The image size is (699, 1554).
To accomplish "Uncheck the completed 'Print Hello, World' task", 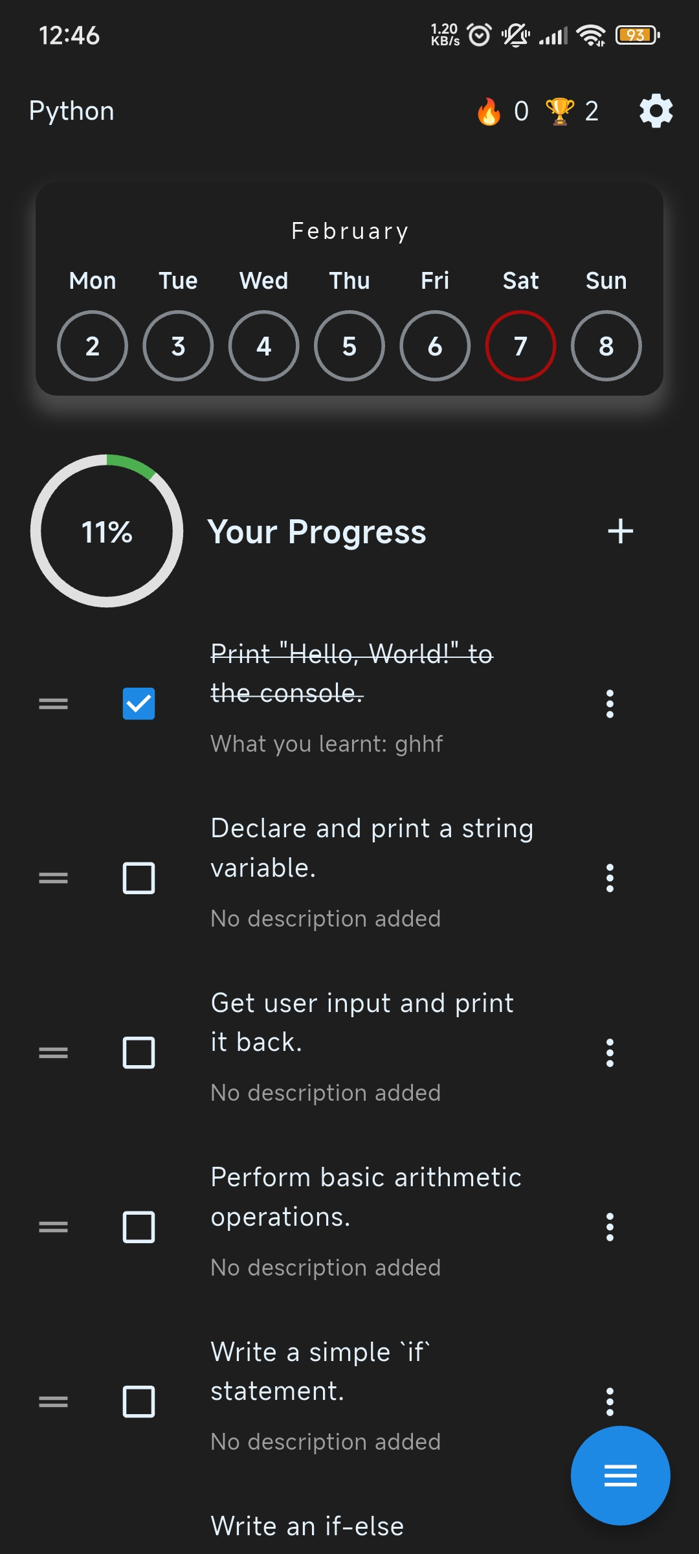I will pyautogui.click(x=139, y=703).
